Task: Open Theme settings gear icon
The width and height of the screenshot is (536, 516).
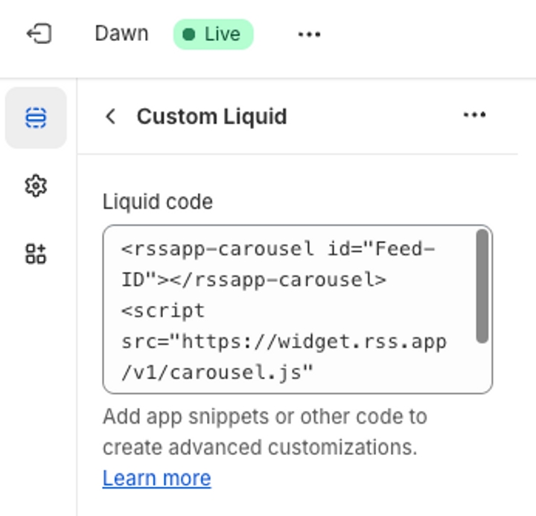Action: coord(36,186)
